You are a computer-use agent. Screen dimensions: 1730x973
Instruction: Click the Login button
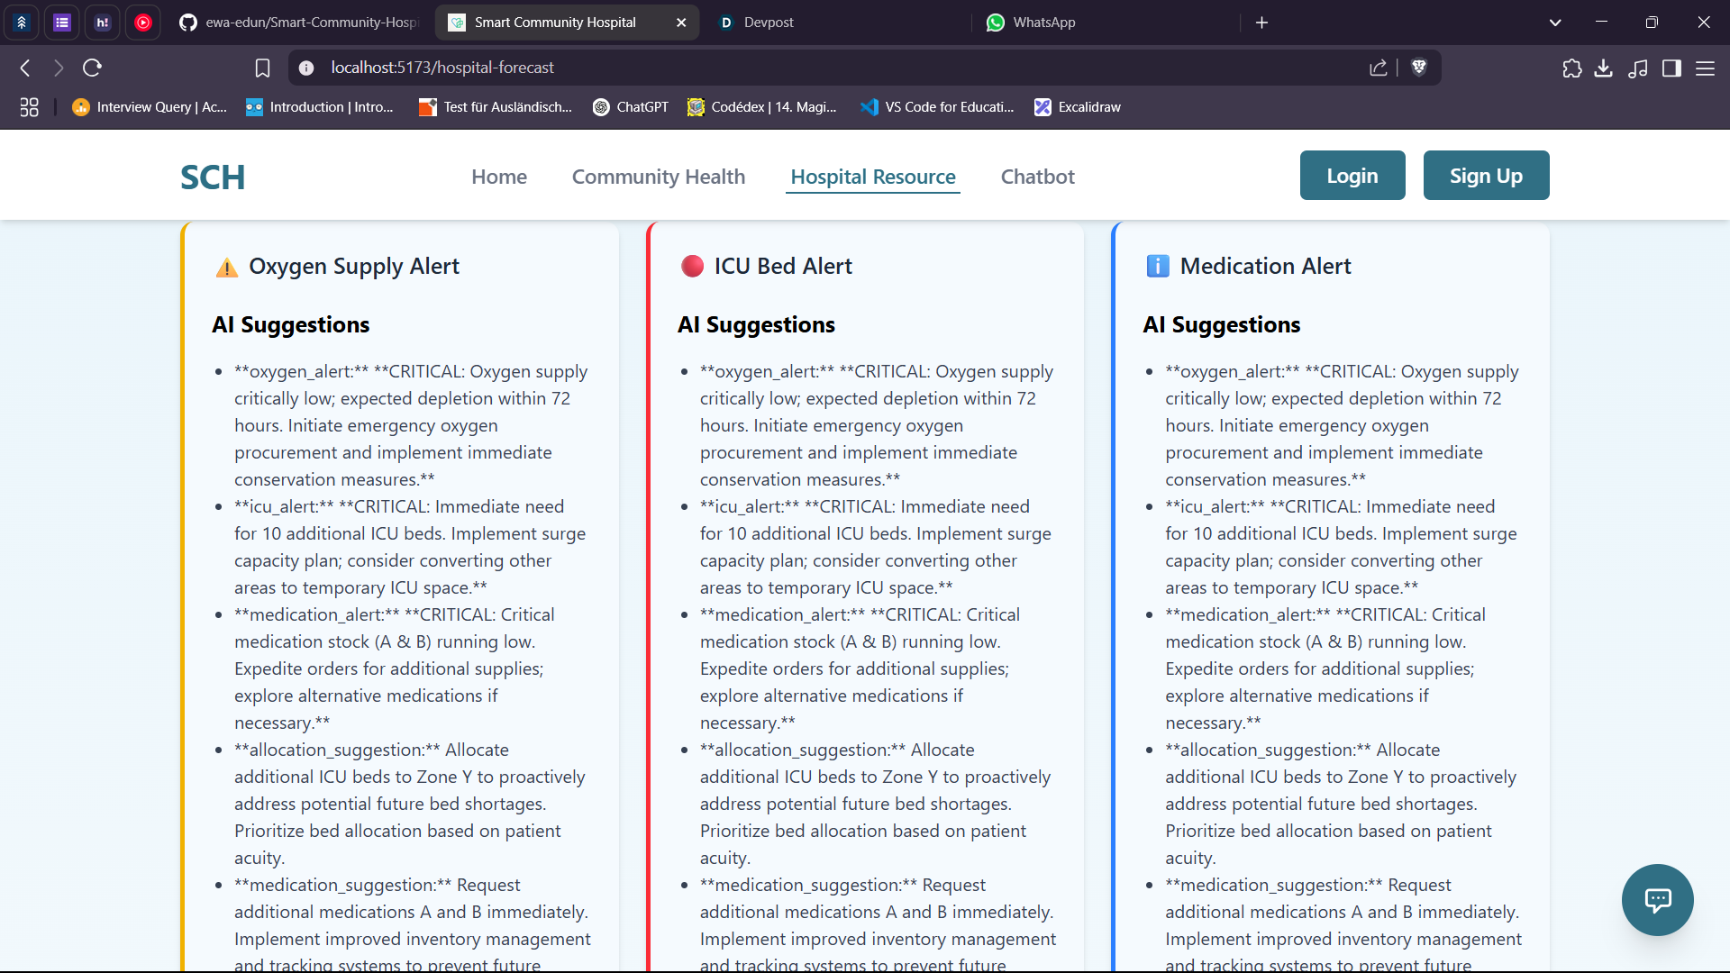point(1352,175)
